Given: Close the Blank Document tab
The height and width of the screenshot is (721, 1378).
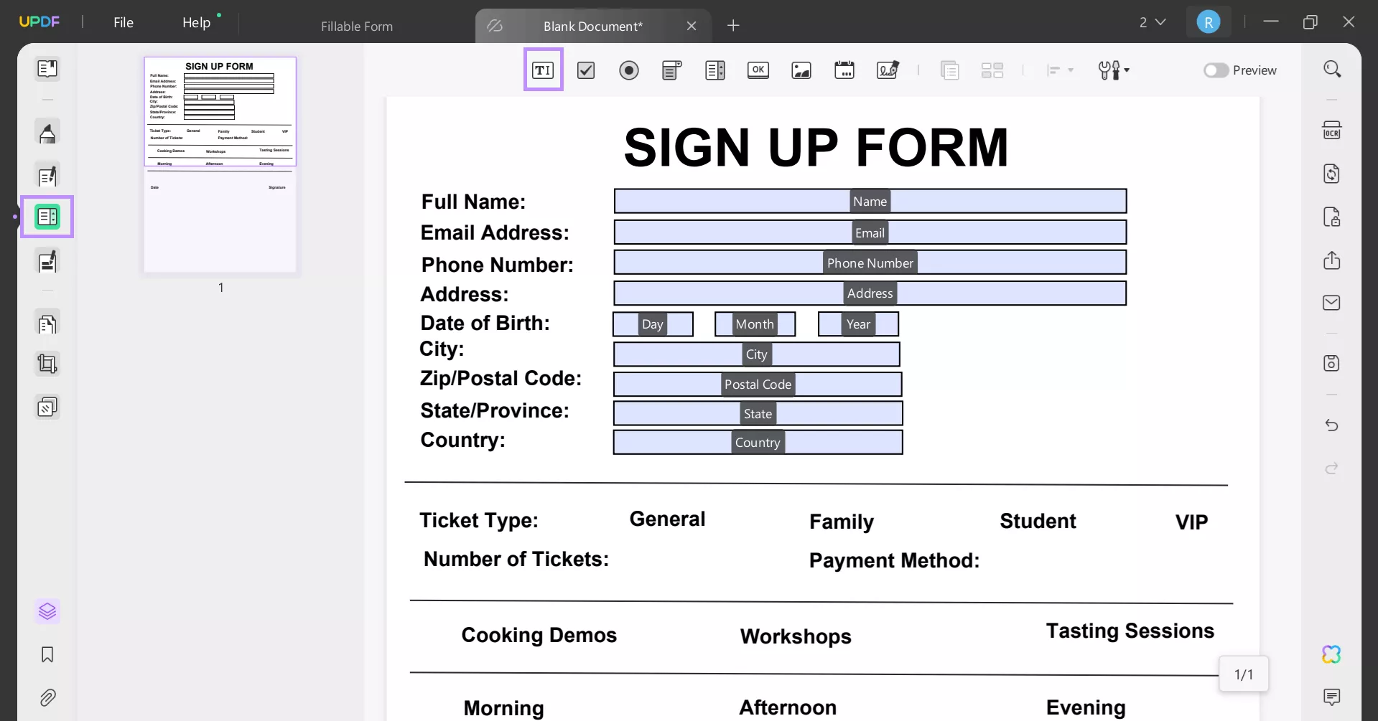Looking at the screenshot, I should pyautogui.click(x=692, y=26).
